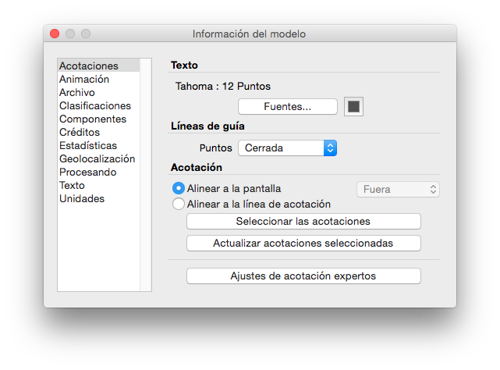Open the Puntos dropdown showing Cerrada
Image resolution: width=500 pixels, height=370 pixels.
pyautogui.click(x=287, y=148)
